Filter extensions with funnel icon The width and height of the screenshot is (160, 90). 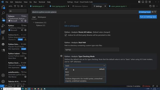[15, 6]
